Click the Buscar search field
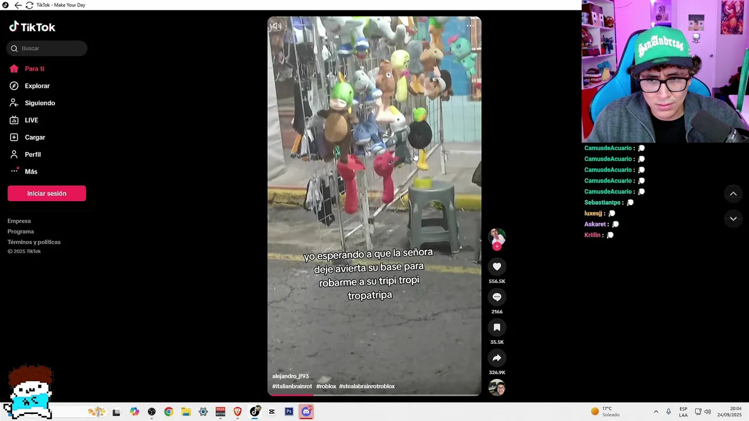749x421 pixels. coord(47,49)
